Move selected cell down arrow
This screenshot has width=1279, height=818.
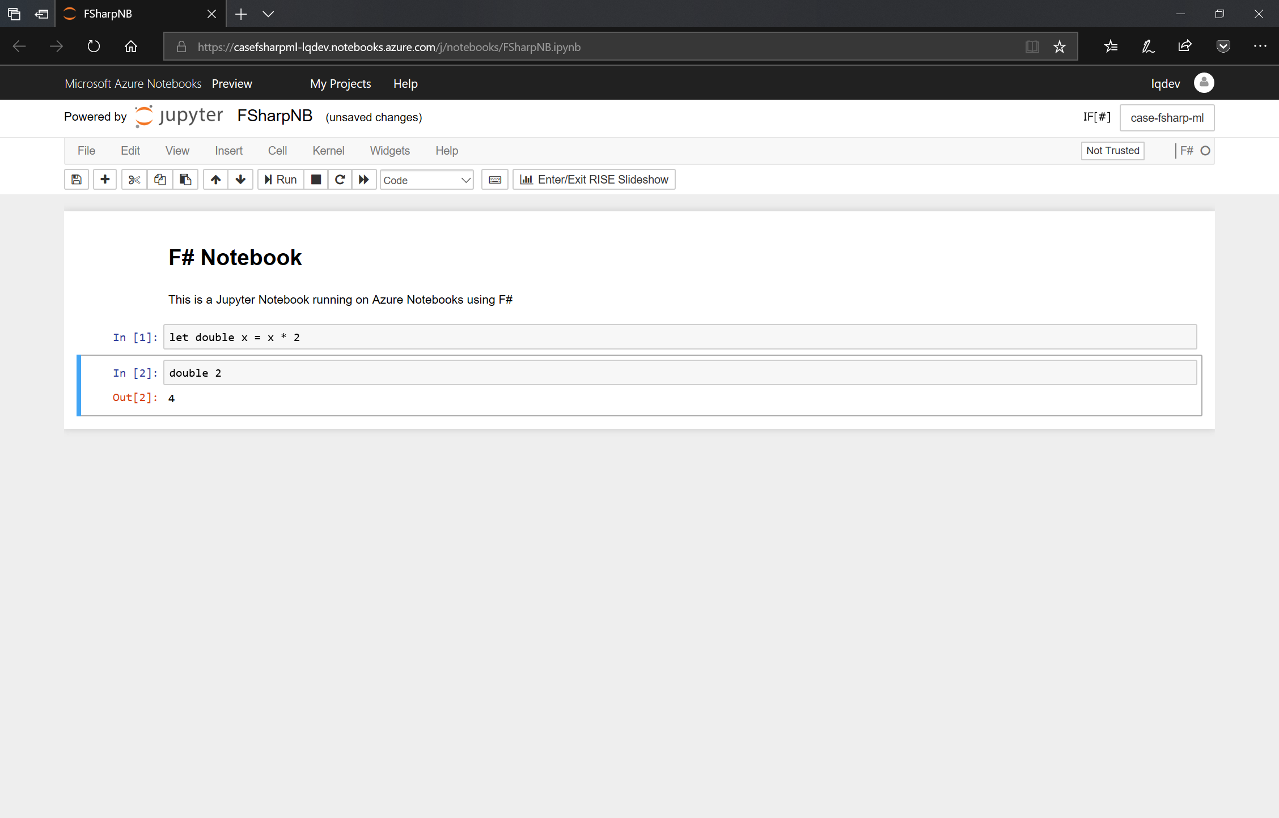pyautogui.click(x=240, y=180)
